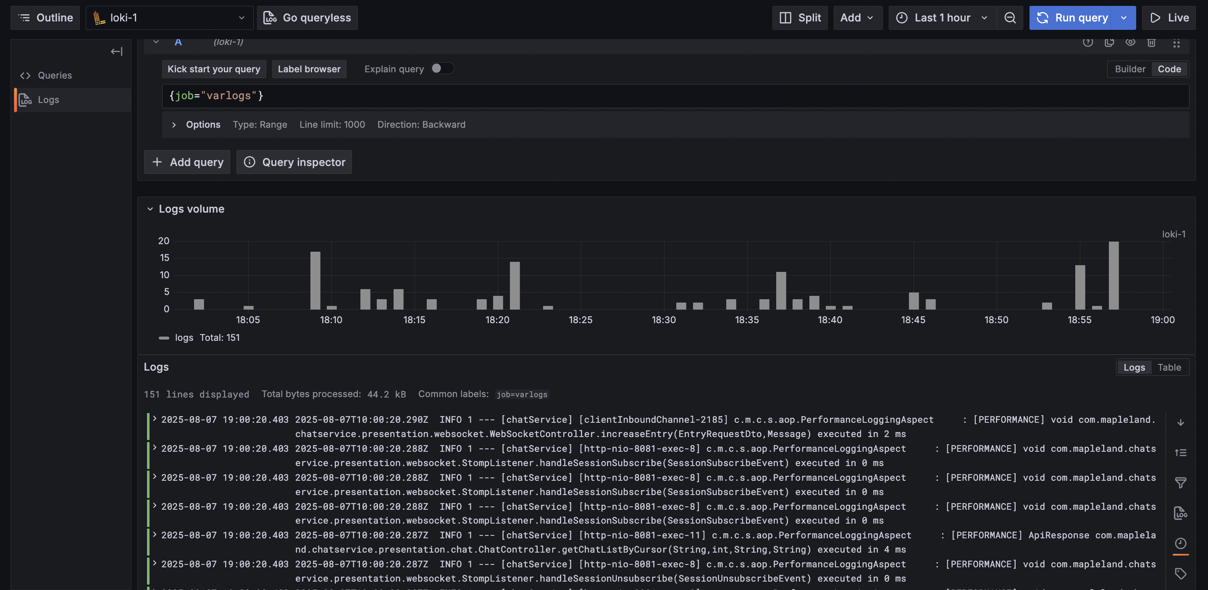1208x590 pixels.
Task: Switch logs view to Table
Action: [x=1169, y=367]
